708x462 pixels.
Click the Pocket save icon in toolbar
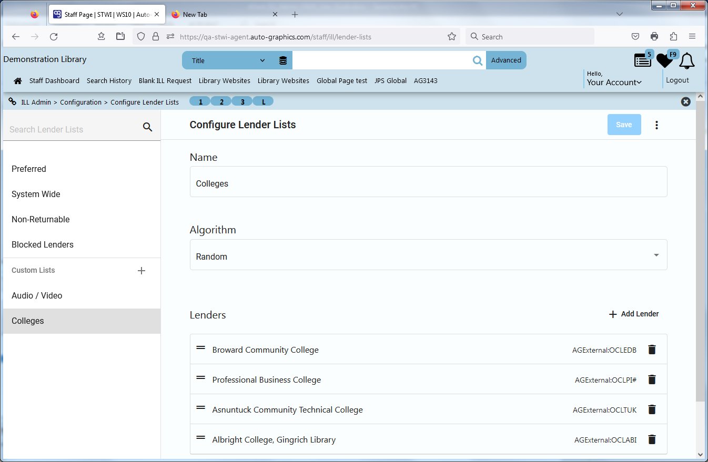pos(635,36)
